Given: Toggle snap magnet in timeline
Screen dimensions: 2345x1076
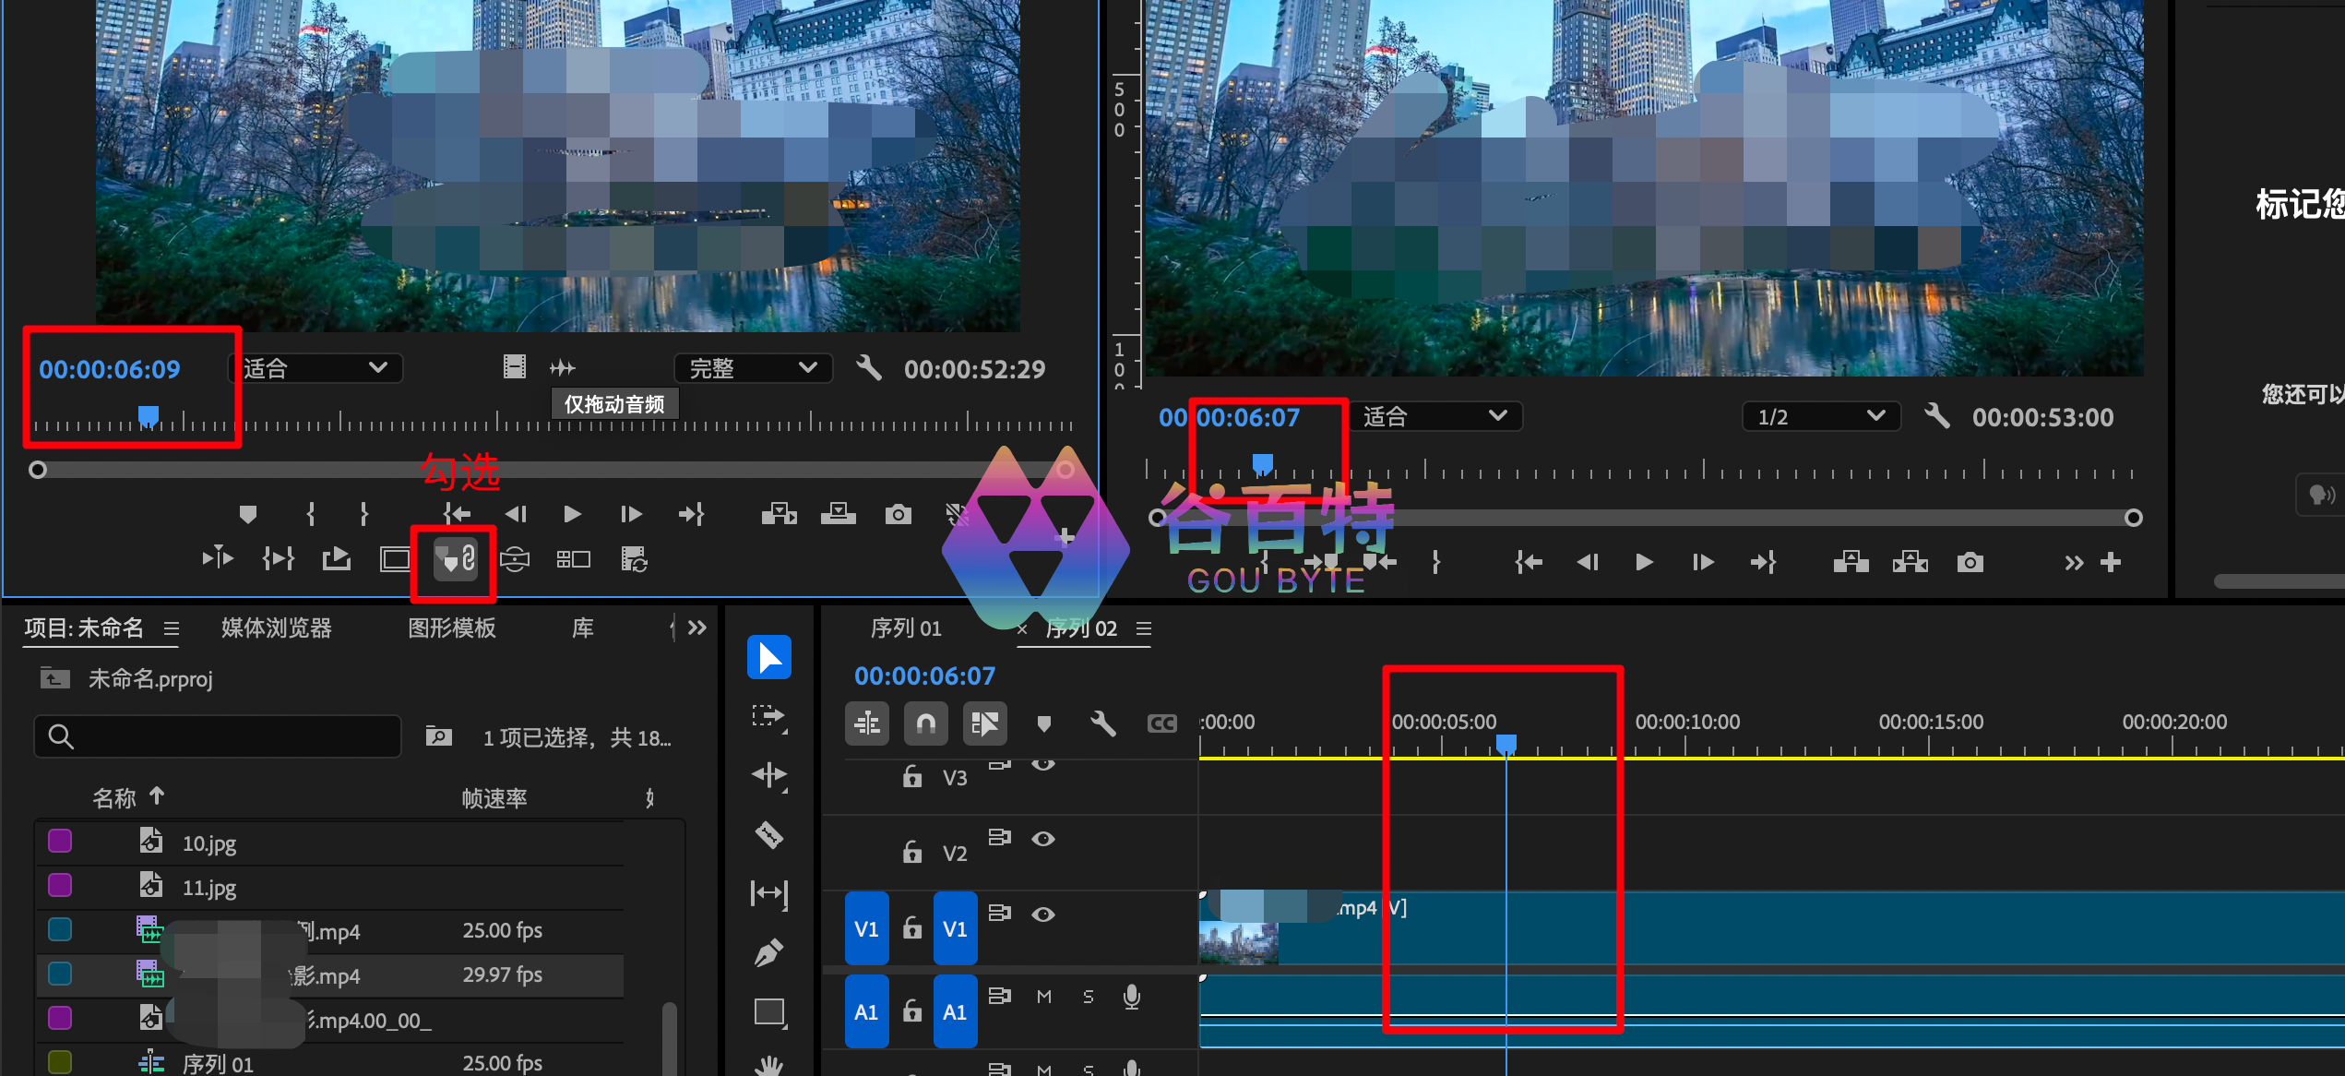Looking at the screenshot, I should [925, 723].
